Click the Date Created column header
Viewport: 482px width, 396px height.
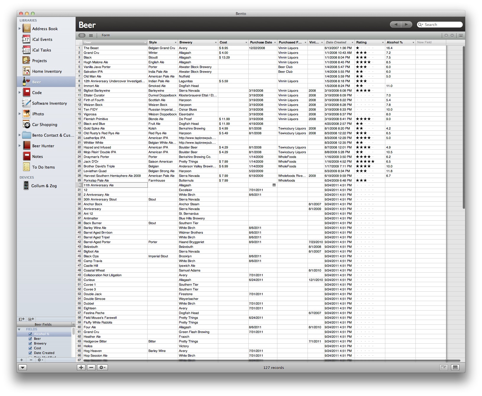tap(339, 42)
